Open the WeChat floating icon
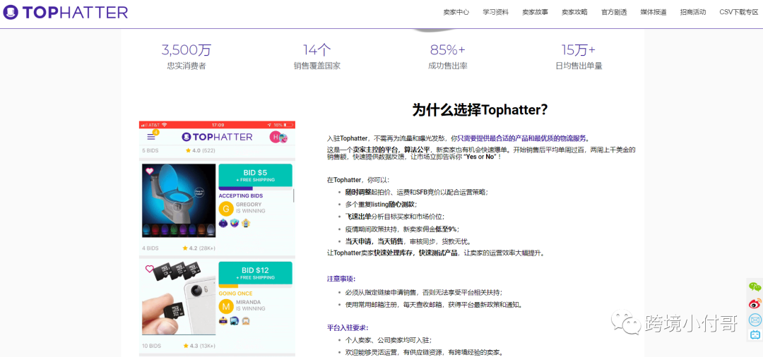 coord(755,287)
